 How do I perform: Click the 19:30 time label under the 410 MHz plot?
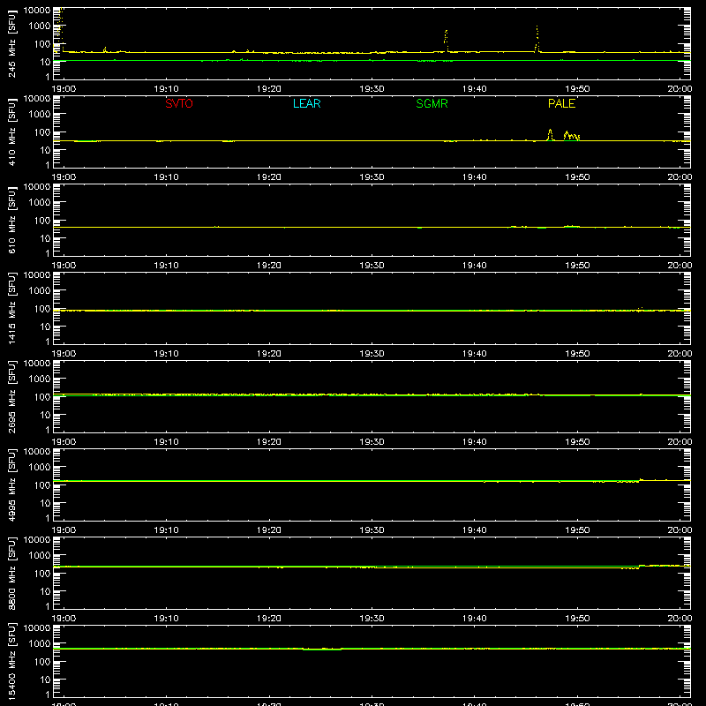[372, 177]
